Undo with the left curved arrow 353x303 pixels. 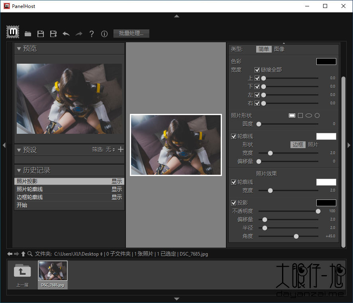pyautogui.click(x=66, y=34)
